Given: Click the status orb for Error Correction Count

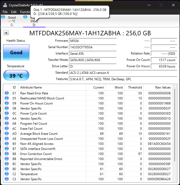Looking at the screenshot, I should (x=7, y=154).
